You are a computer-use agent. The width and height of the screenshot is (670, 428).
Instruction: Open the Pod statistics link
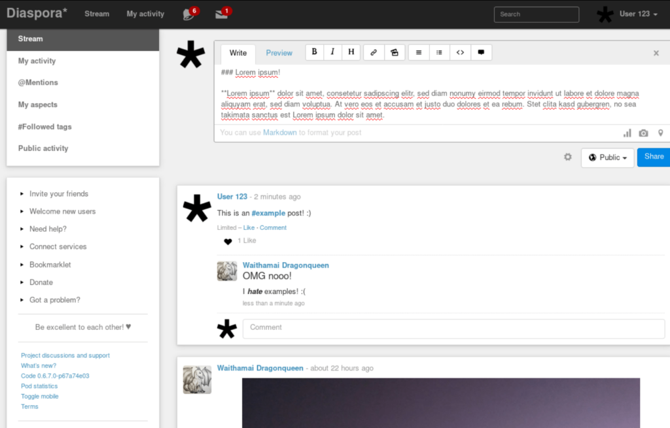[39, 386]
